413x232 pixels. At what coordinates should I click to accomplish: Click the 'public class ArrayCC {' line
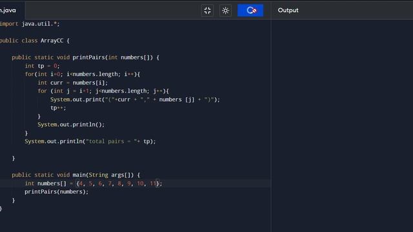click(x=34, y=41)
